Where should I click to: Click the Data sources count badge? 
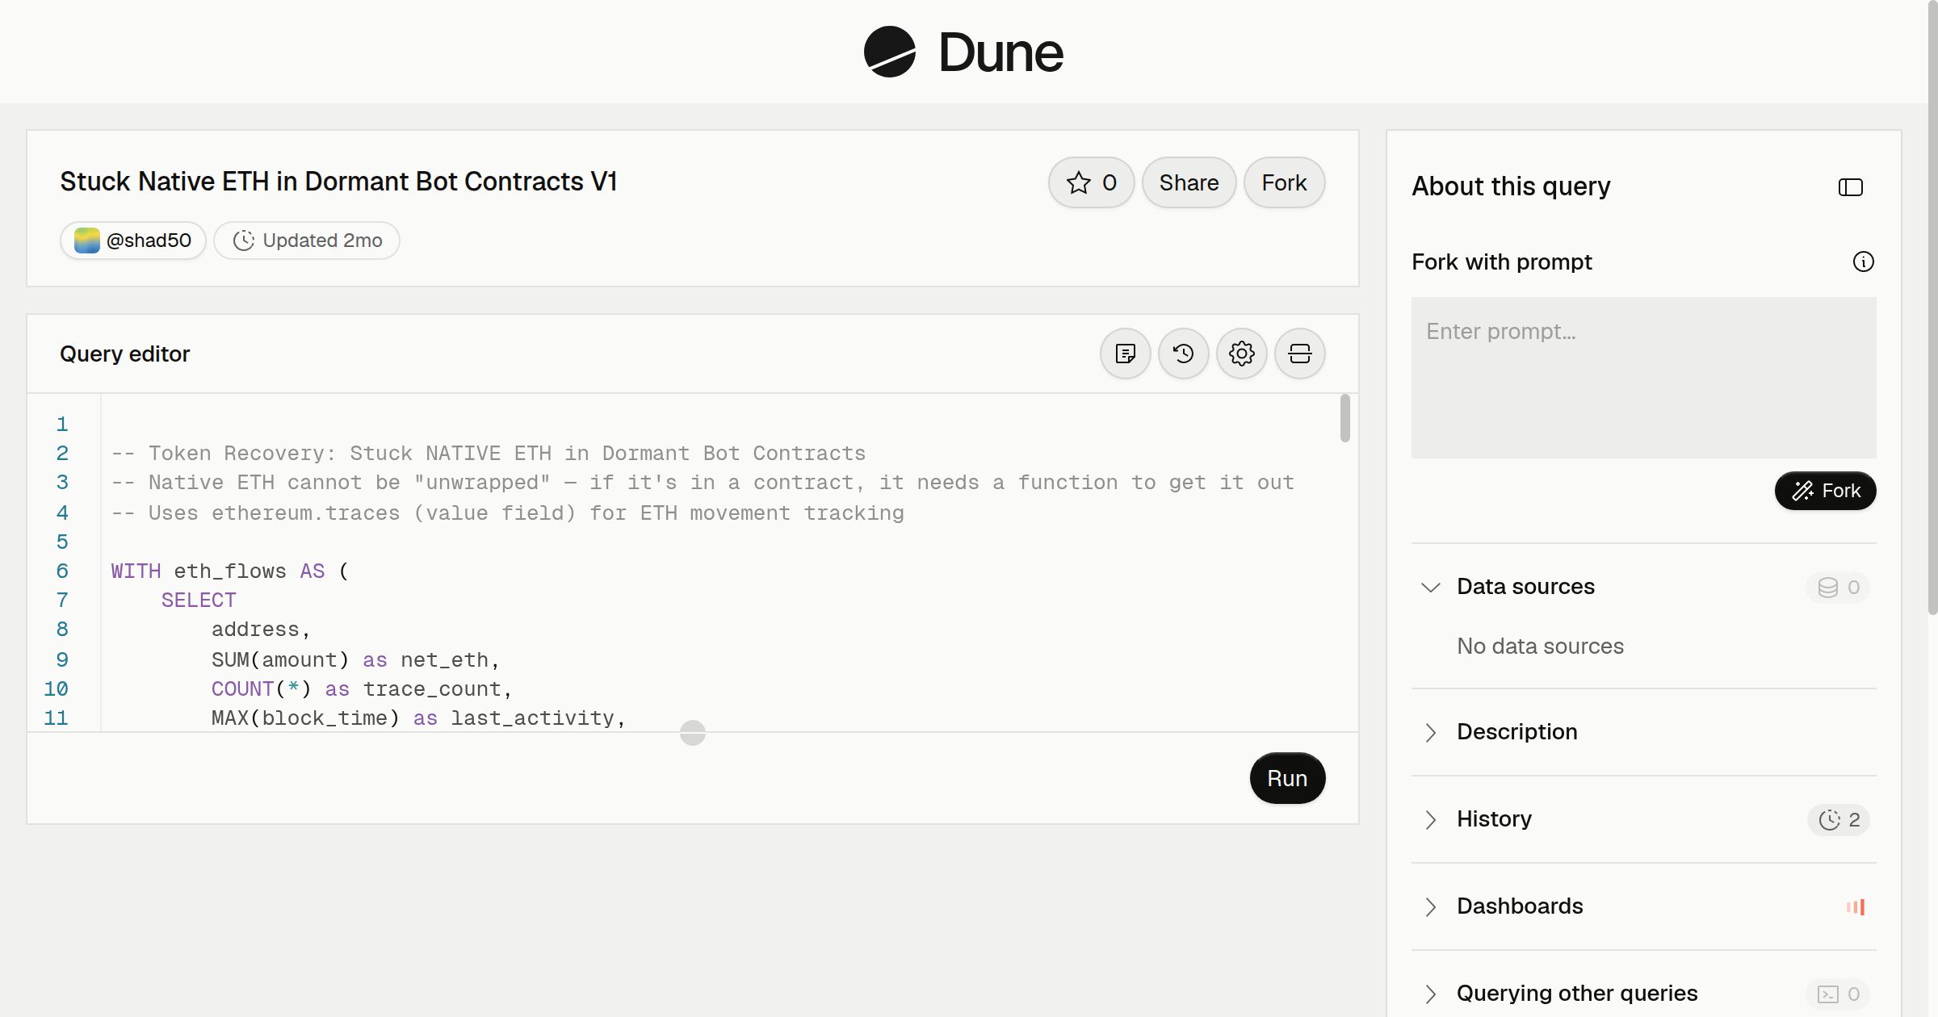pyautogui.click(x=1838, y=587)
